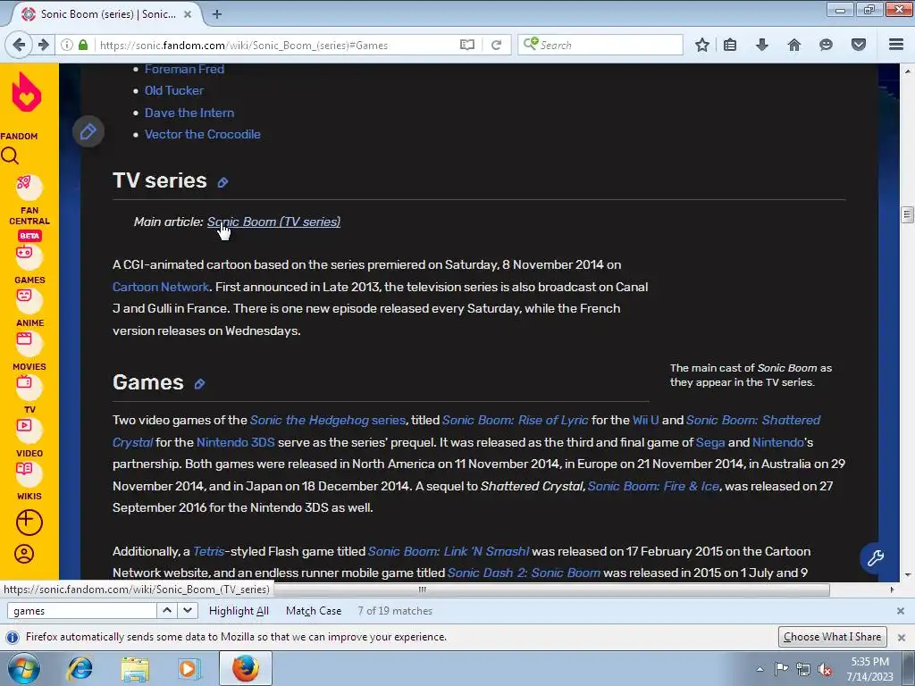
Task: Open Sonic the Hedgehog series link
Action: [x=327, y=420]
